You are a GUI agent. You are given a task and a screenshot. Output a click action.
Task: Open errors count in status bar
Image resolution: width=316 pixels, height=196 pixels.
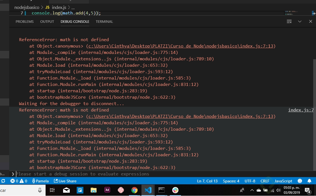14,181
